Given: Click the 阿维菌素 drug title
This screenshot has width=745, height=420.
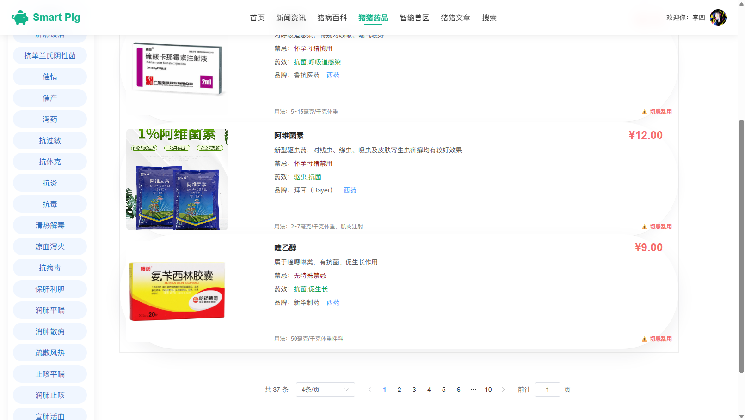Looking at the screenshot, I should pyautogui.click(x=289, y=136).
